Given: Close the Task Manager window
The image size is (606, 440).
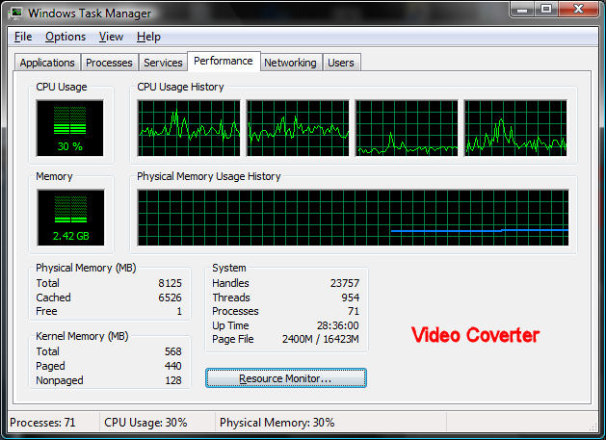Looking at the screenshot, I should tap(578, 10).
